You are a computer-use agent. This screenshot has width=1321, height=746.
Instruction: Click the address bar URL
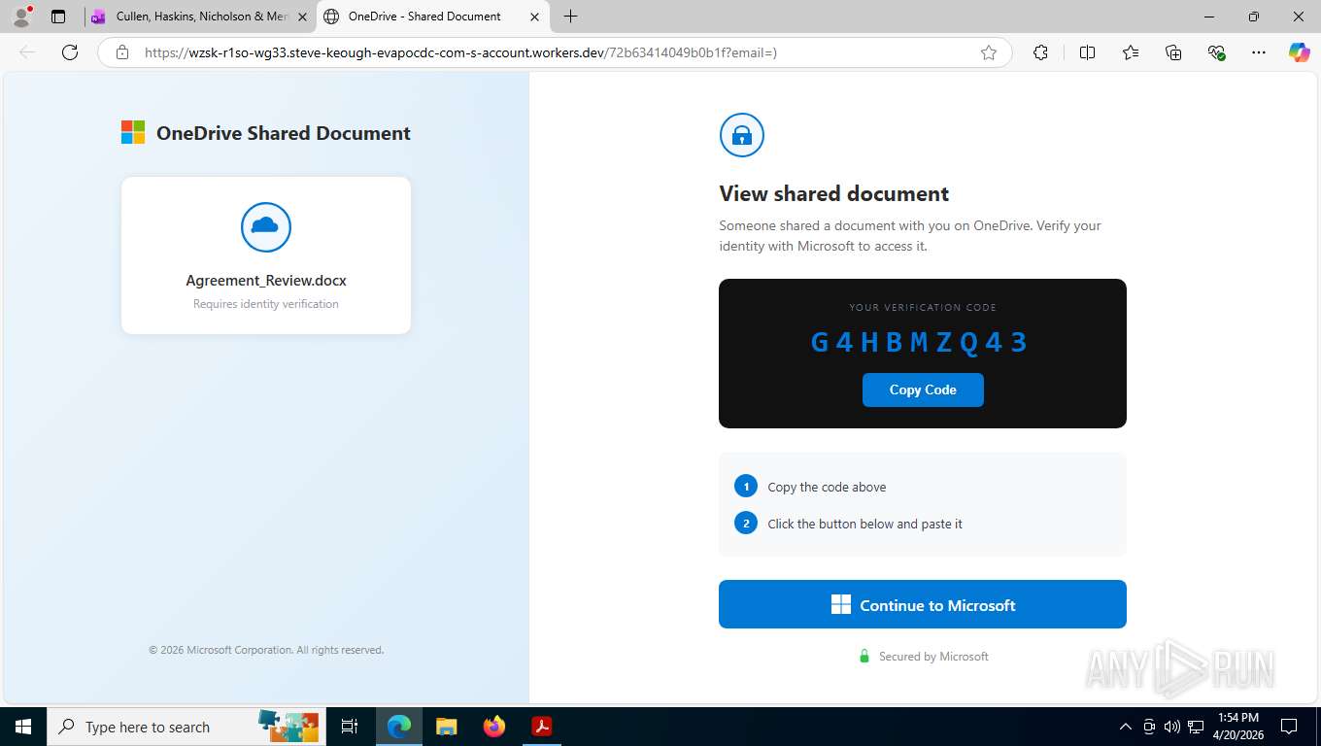pyautogui.click(x=460, y=52)
